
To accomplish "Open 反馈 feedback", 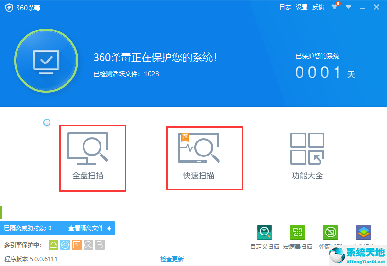I will [318, 7].
